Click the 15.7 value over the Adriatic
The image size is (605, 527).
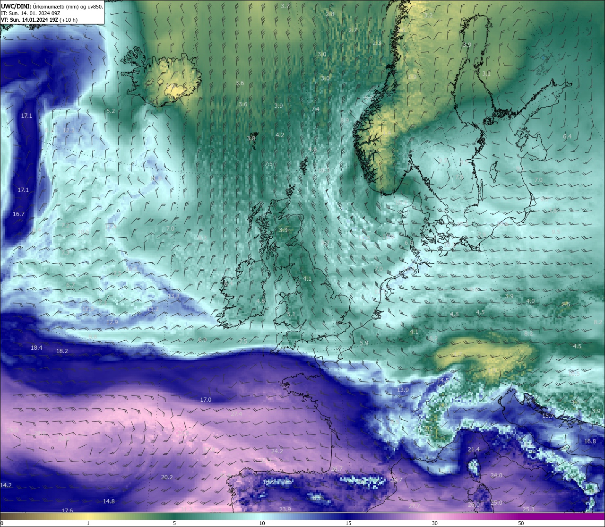(x=548, y=416)
